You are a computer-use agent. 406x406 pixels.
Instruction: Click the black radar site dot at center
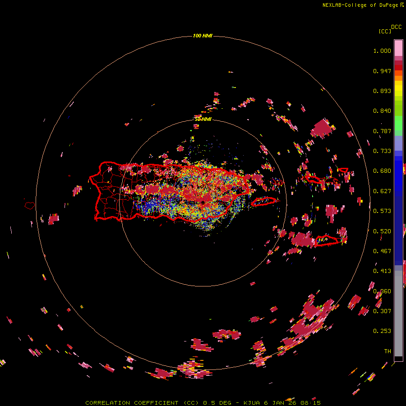203,202
